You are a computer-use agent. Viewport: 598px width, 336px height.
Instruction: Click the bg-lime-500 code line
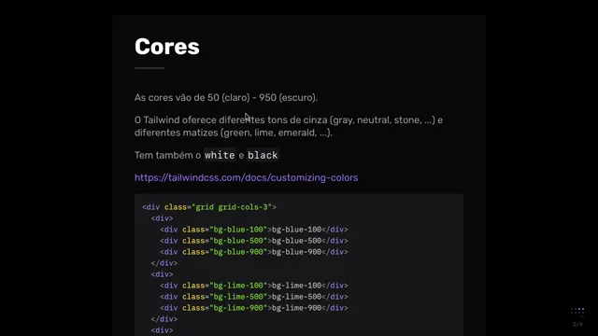pyautogui.click(x=254, y=297)
